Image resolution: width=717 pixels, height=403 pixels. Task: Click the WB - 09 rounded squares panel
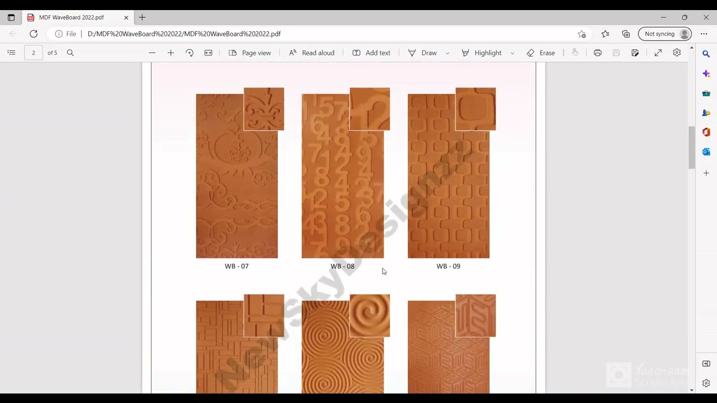point(449,176)
